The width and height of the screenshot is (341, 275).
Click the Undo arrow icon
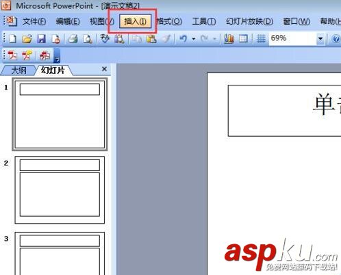(x=183, y=38)
